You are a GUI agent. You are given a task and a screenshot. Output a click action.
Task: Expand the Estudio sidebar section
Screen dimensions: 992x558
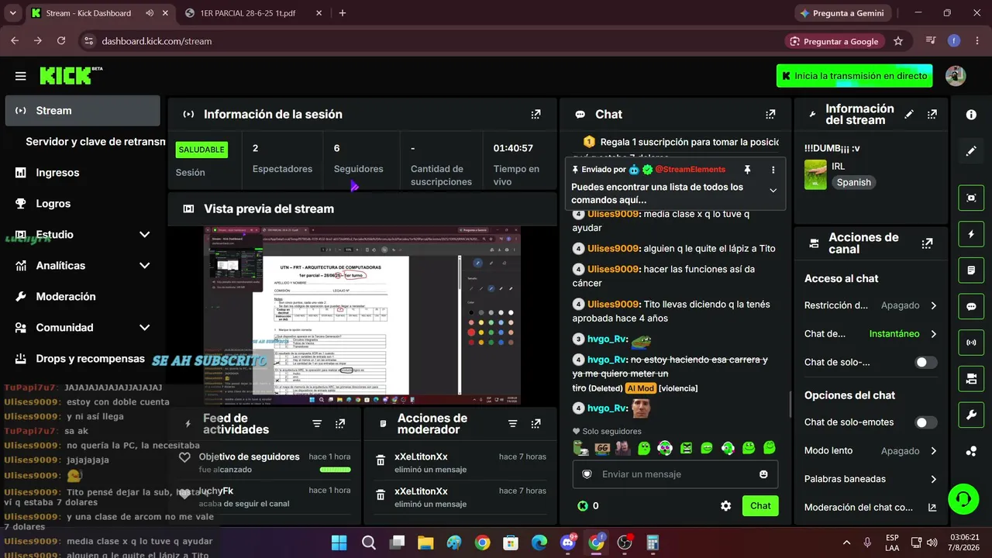[x=144, y=235]
